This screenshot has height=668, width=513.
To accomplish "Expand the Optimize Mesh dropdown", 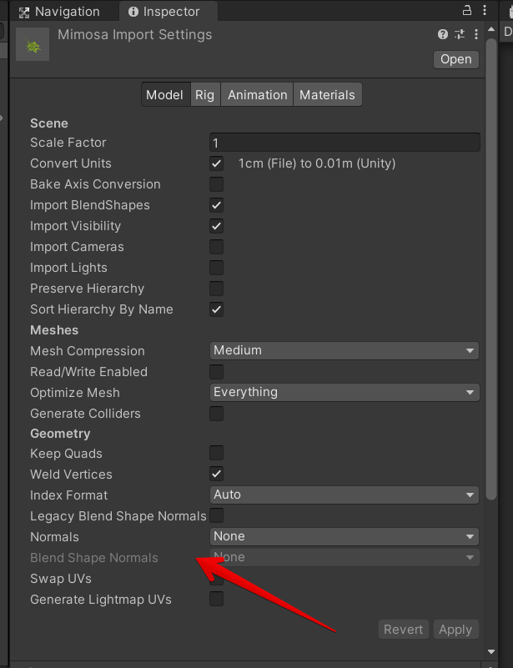I will 344,393.
